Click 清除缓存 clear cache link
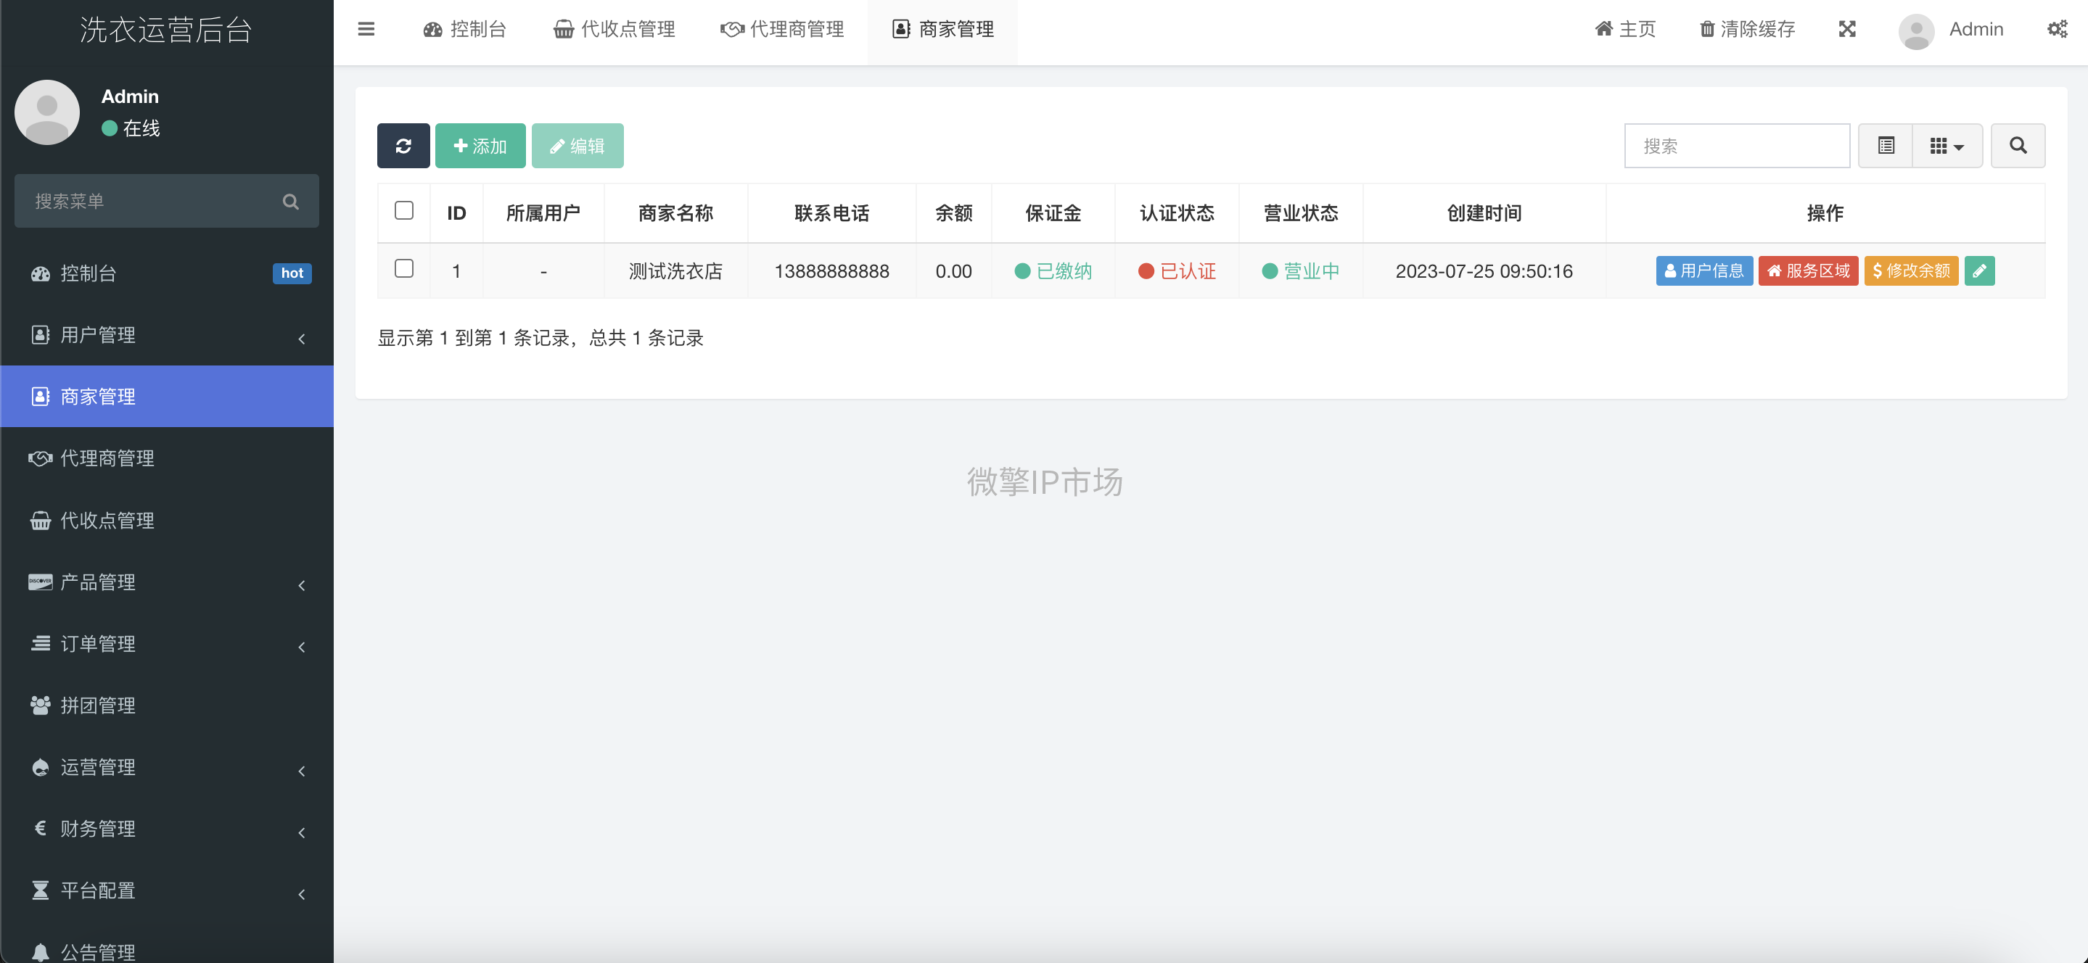Viewport: 2088px width, 963px height. coord(1747,29)
